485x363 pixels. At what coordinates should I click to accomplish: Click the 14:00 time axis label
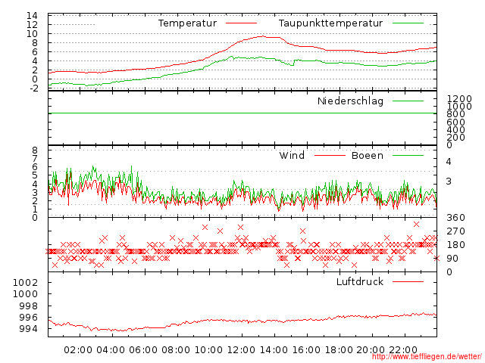point(274,350)
